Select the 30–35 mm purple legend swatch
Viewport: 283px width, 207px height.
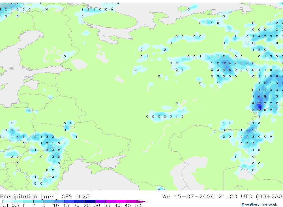point(100,201)
